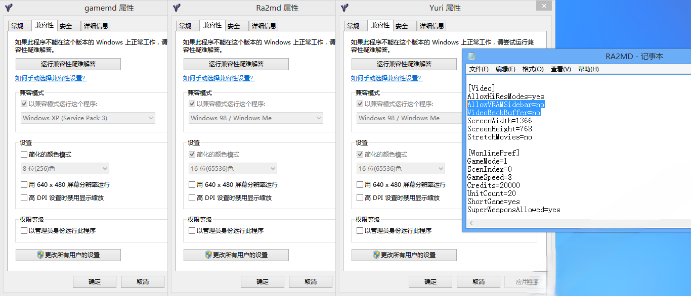Click the ScreenWidth=1366 line in Notepad
691x296 pixels.
click(499, 121)
